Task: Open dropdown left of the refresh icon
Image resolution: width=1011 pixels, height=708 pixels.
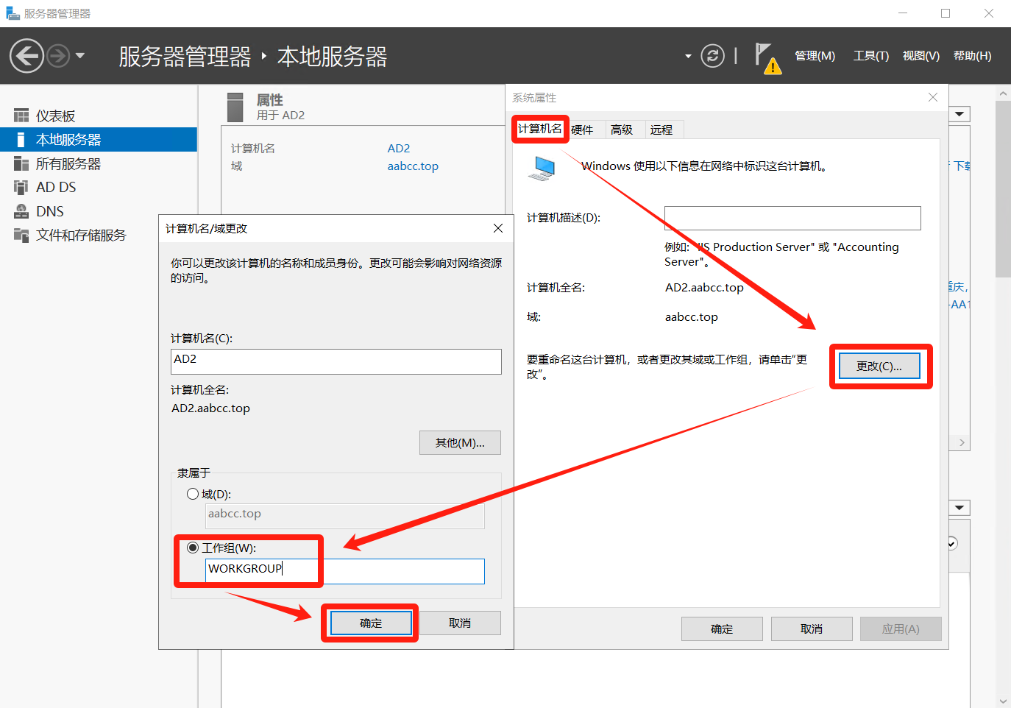Action: (688, 56)
